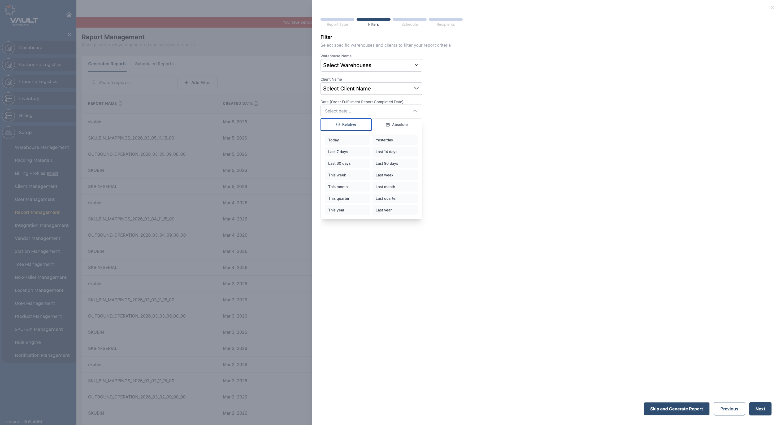Click the Billing sidebar icon

pos(8,116)
